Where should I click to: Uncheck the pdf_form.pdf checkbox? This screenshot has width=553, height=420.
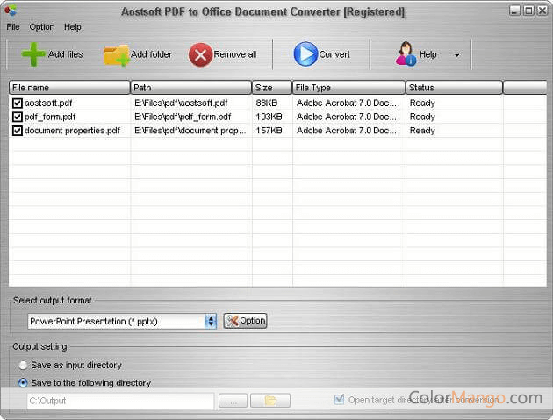tap(18, 117)
